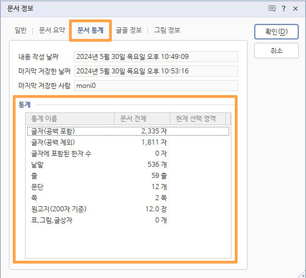Close the 문서 정보 dialog
Screen dimensions: 306x278
coord(295,8)
